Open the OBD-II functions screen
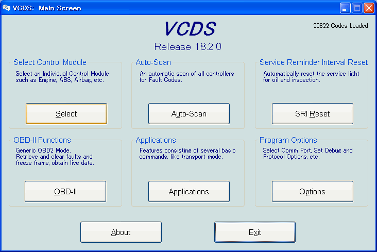The height and width of the screenshot is (252, 377). pos(65,191)
